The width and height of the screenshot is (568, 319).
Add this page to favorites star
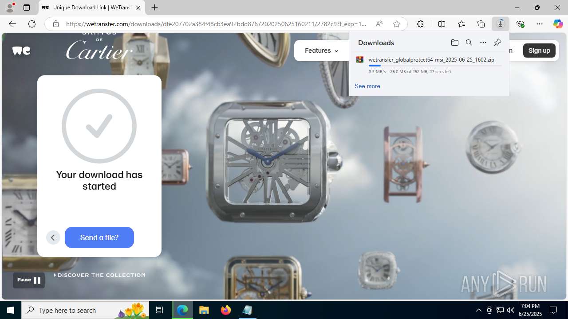point(397,24)
